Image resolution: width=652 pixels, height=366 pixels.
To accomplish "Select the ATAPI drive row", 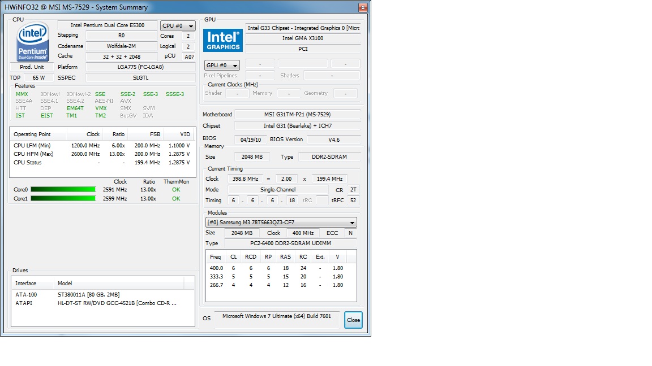I will (102, 303).
